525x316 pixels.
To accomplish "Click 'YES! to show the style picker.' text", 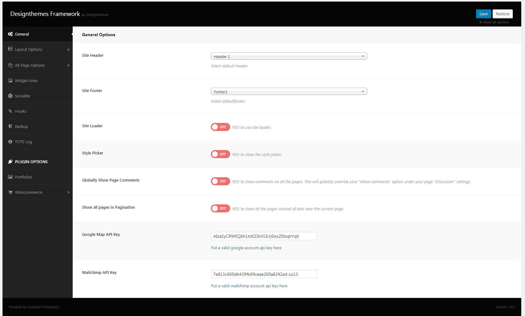I will (x=257, y=154).
